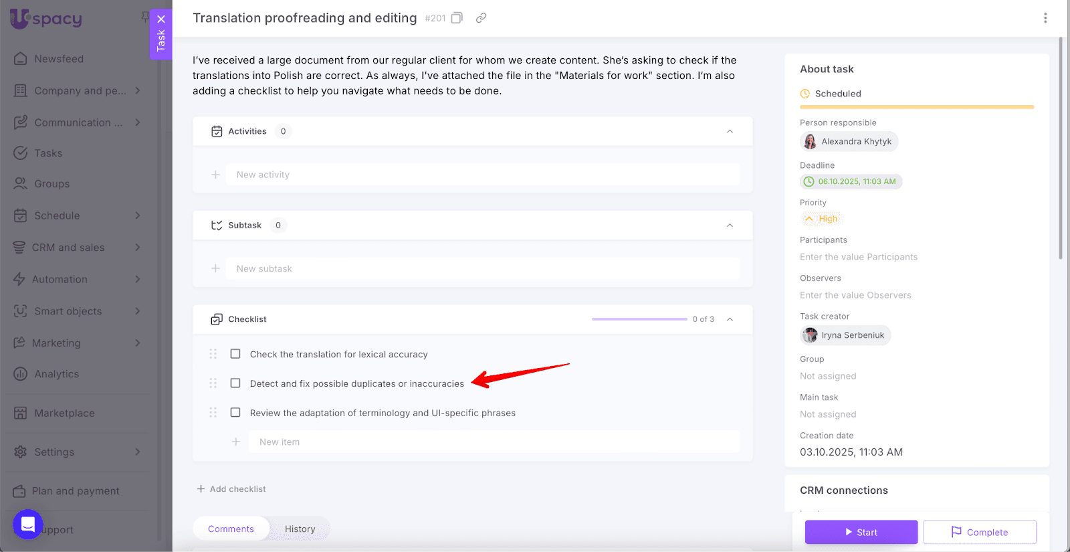Click the Complete button
The image size is (1070, 552).
[980, 532]
